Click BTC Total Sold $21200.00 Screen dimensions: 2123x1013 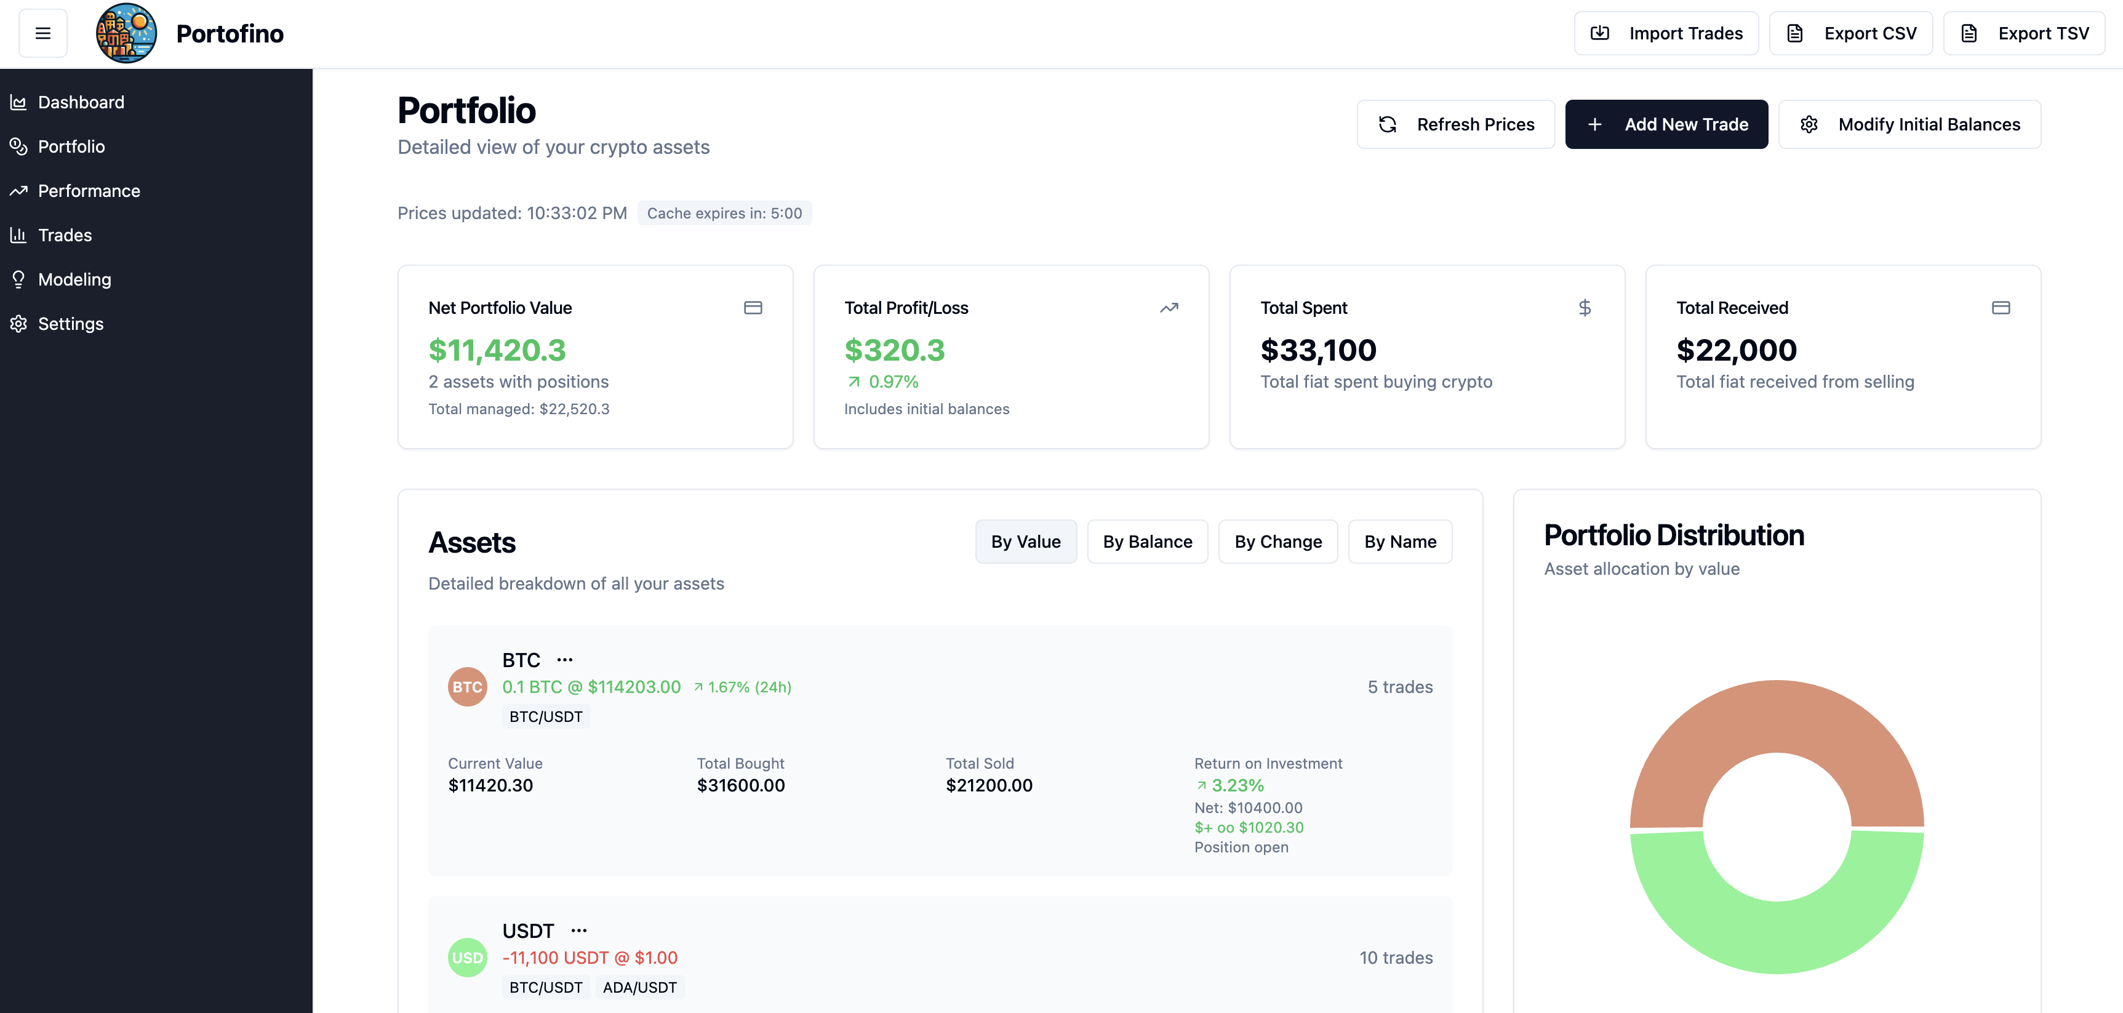coord(989,785)
